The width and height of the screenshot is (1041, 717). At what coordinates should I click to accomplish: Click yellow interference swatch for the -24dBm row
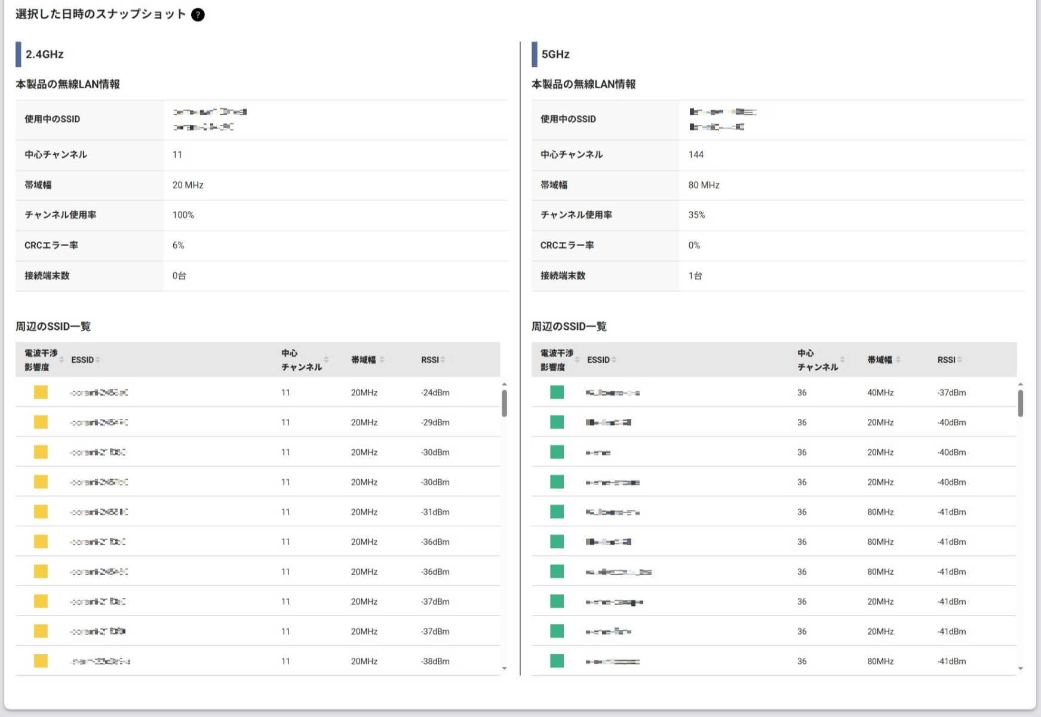coord(41,393)
